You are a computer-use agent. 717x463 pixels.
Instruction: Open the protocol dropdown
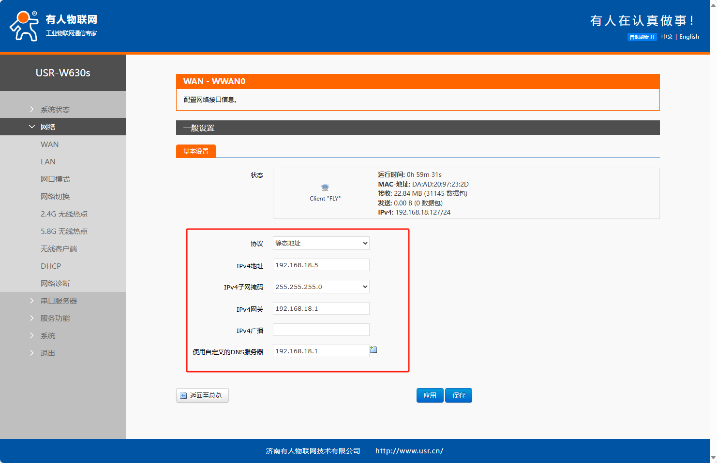(x=321, y=243)
